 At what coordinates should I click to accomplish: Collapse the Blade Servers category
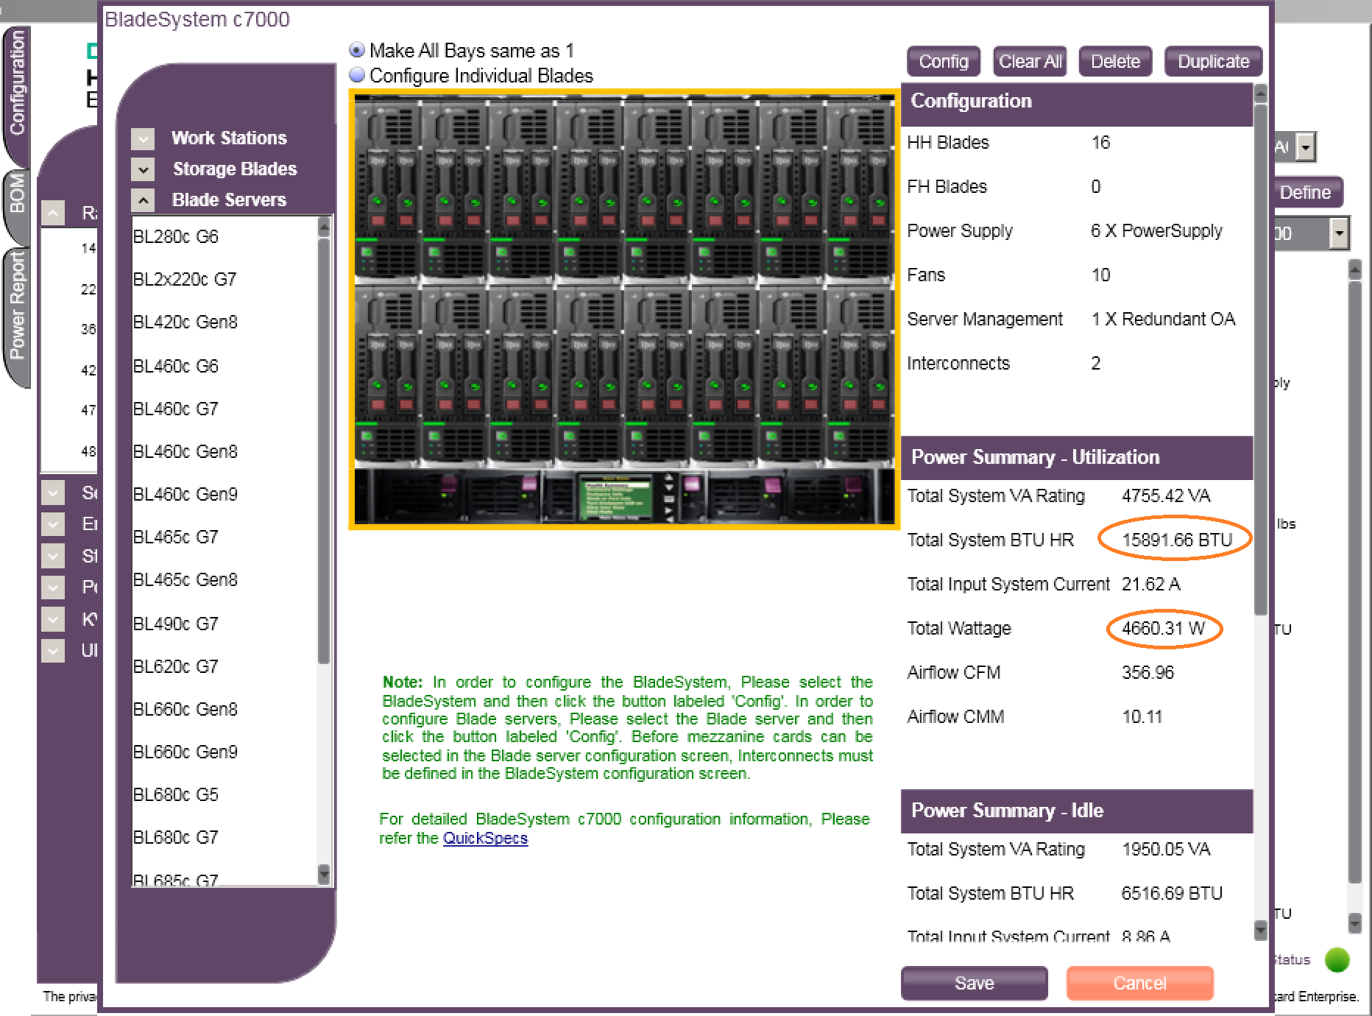click(143, 200)
